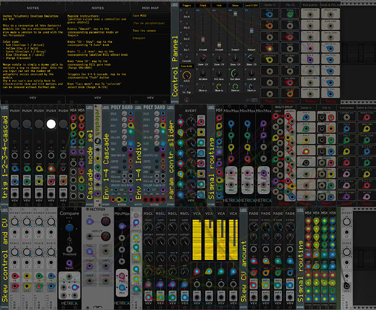Click the Rectifier IN jack
This screenshot has width=376, height=310.
click(90, 221)
